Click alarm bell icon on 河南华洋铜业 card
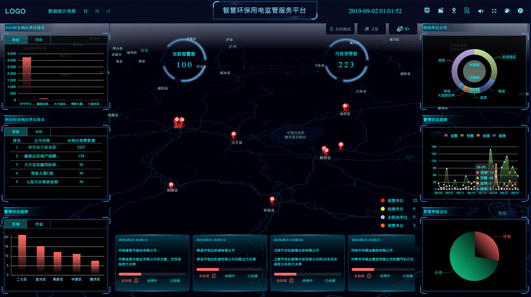The image size is (531, 297). (369, 276)
